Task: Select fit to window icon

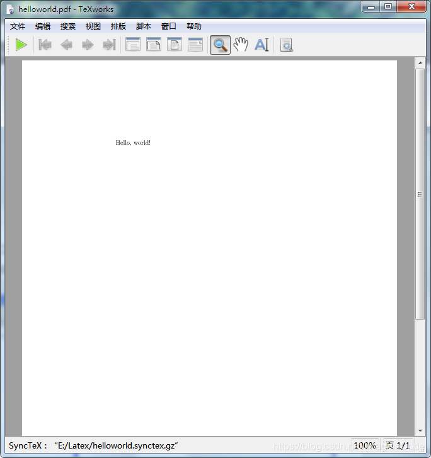Action: tap(175, 45)
